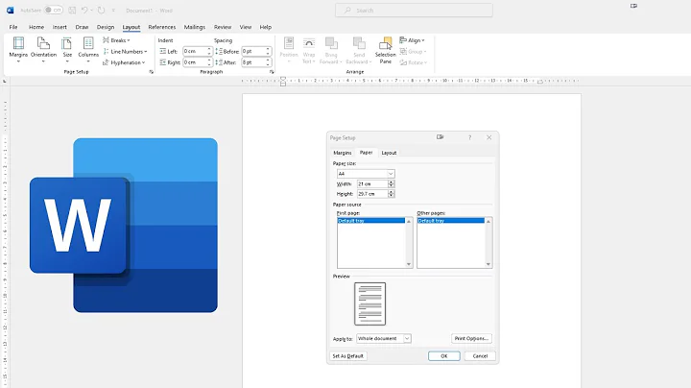Switch to the Insert ribbon tab
Viewport: 691px width, 388px height.
pyautogui.click(x=60, y=27)
